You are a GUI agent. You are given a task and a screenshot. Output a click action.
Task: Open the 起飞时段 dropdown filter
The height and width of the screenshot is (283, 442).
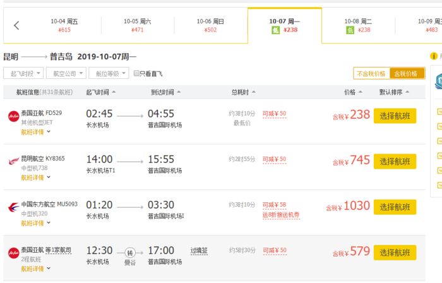pyautogui.click(x=23, y=73)
